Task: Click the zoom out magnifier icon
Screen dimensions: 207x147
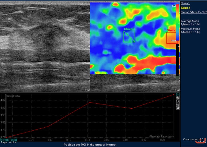Action: (x=178, y=101)
